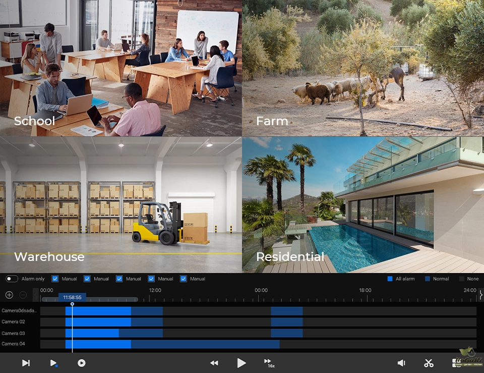Mute the audio with speaker icon

[x=401, y=363]
